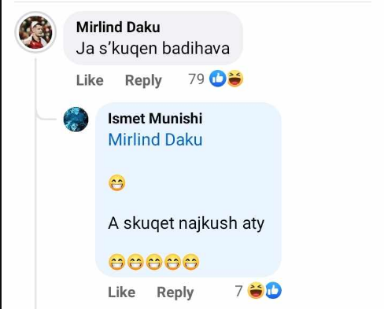Click the Ismet Munishi commenter name
The height and width of the screenshot is (309, 384).
coord(155,119)
